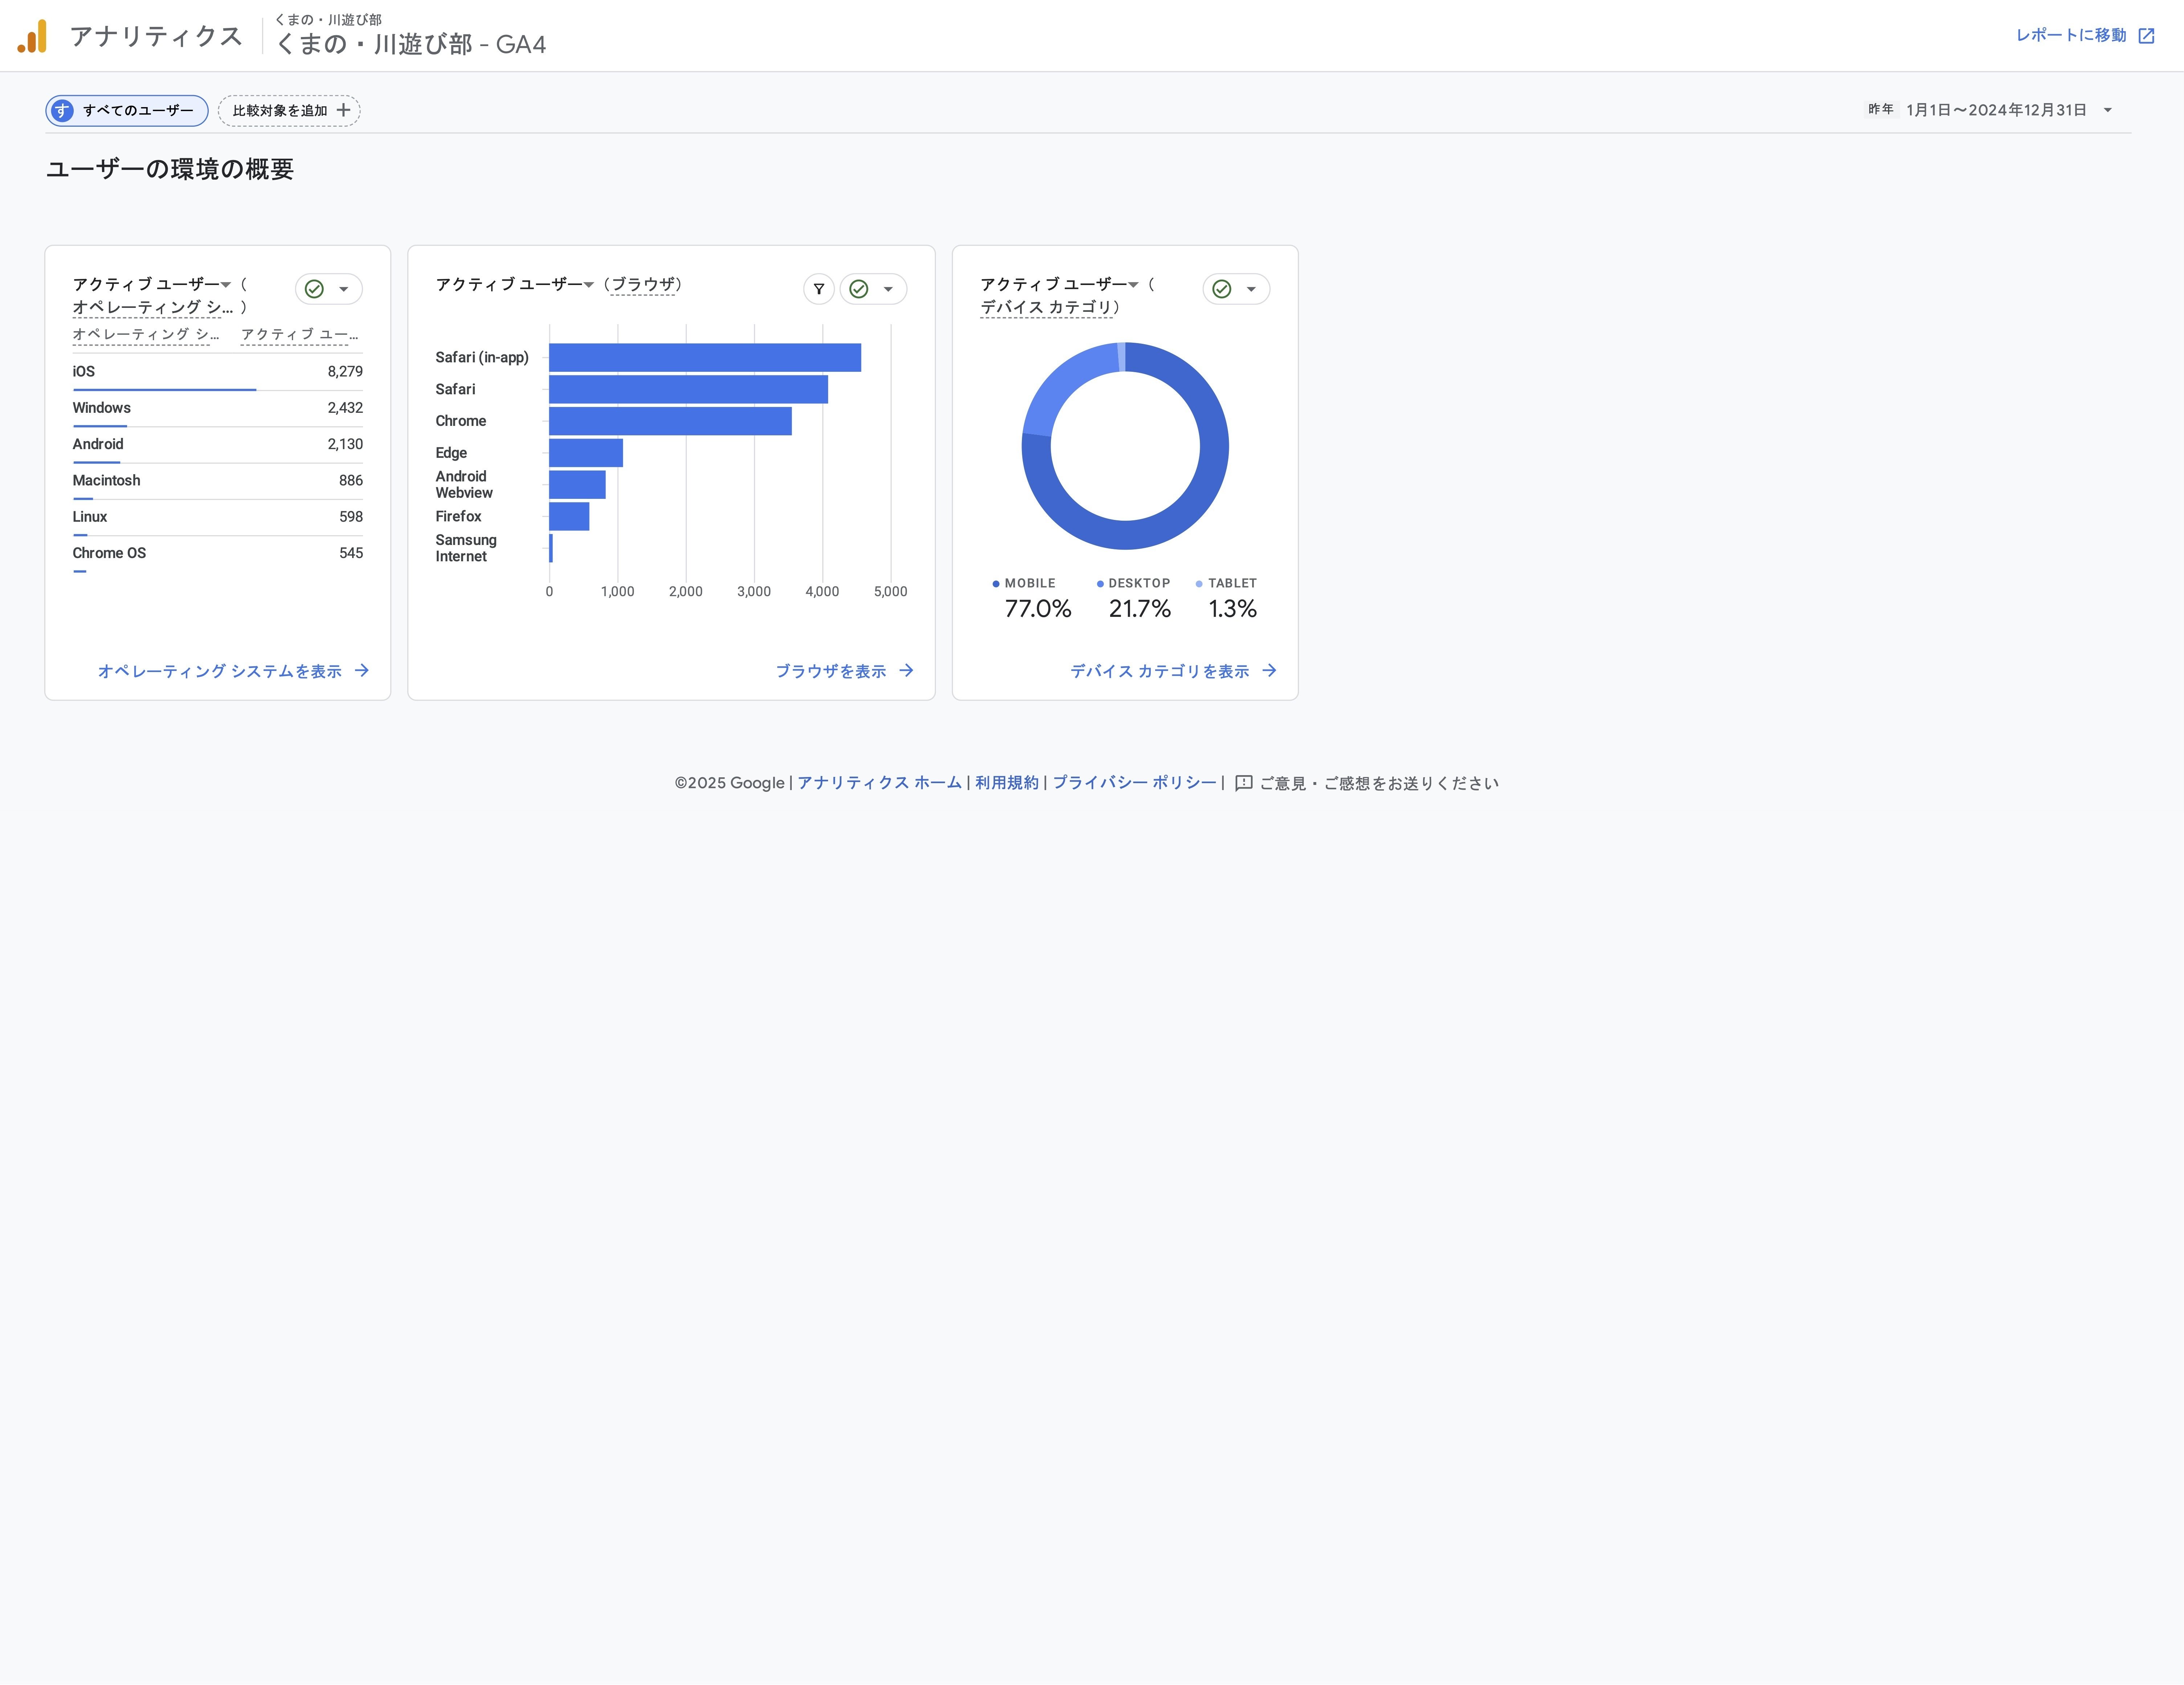
Task: Click green check status icon on device category card
Action: 1221,289
